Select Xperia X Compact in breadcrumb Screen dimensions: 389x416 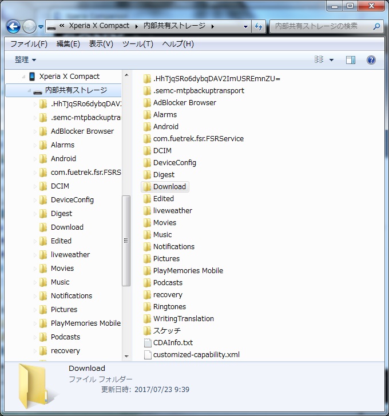(99, 26)
